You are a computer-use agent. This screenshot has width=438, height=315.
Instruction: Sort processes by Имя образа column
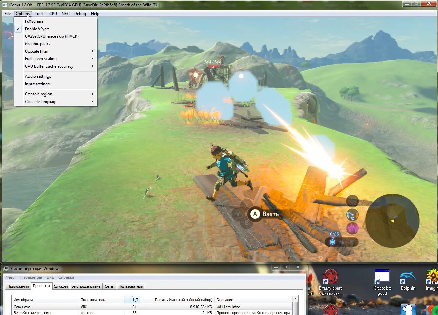pos(45,300)
